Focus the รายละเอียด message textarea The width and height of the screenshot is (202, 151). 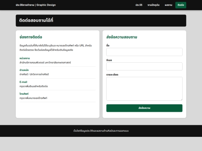[x=144, y=89]
